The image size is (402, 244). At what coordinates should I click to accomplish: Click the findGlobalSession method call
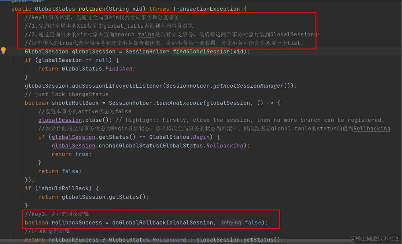pos(201,52)
